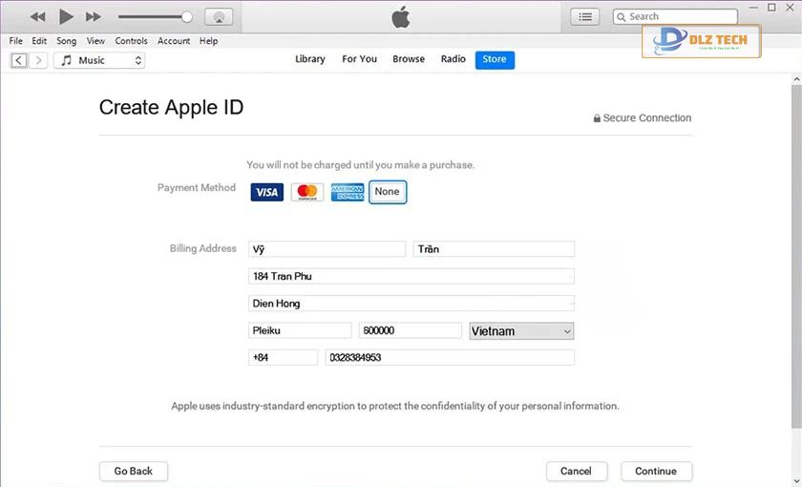Click the play button
The height and width of the screenshot is (487, 802).
66,17
